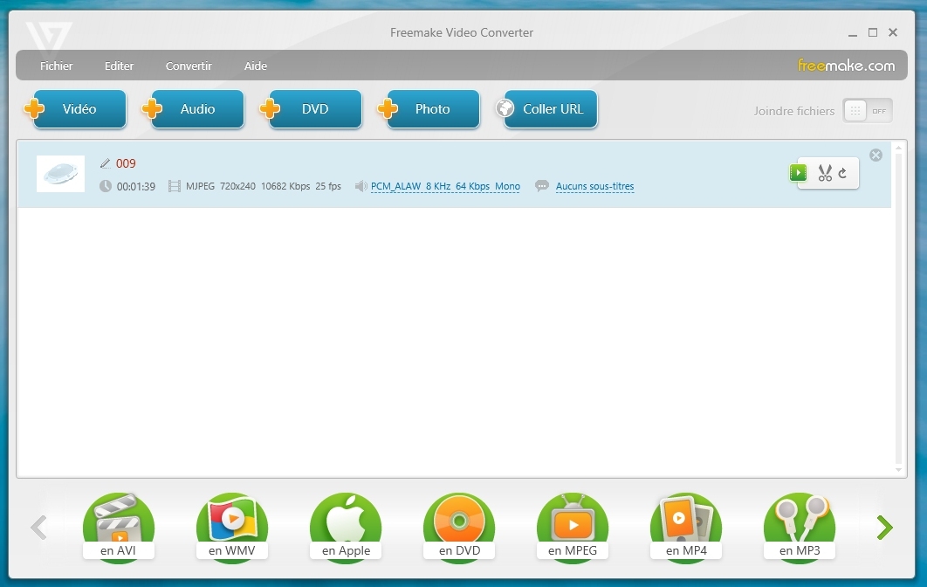Open the Aucuns sous-titres subtitle selector
This screenshot has width=927, height=587.
594,186
